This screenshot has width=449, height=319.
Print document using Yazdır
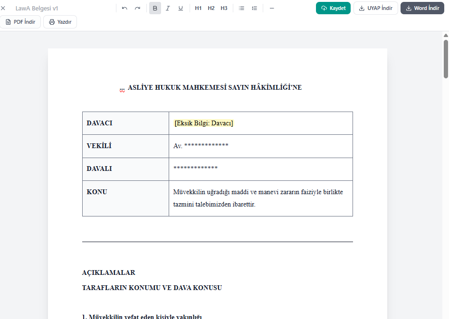(x=60, y=22)
